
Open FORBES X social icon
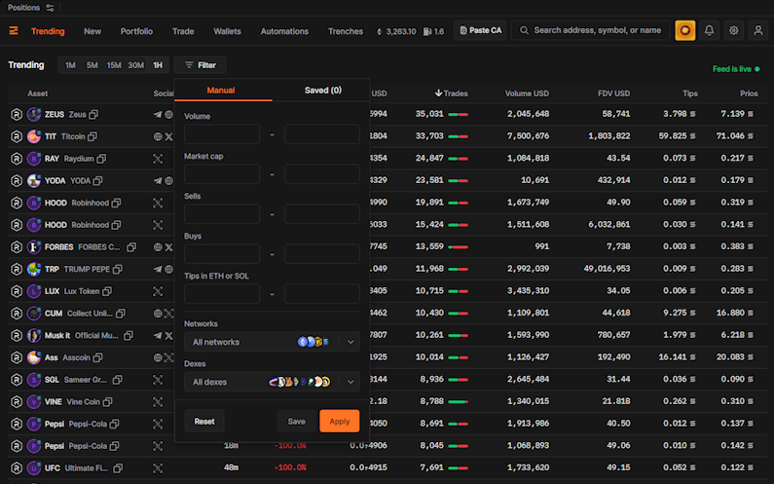point(168,247)
